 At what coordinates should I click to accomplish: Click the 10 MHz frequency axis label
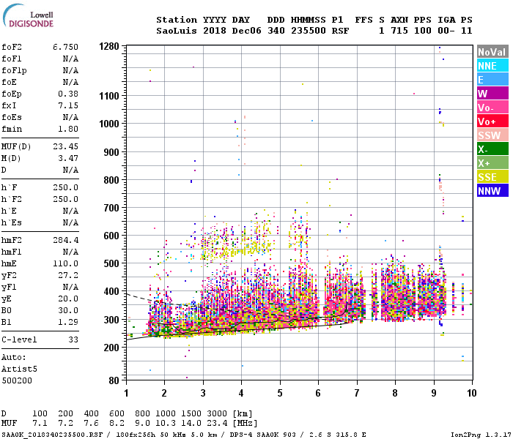point(471,393)
